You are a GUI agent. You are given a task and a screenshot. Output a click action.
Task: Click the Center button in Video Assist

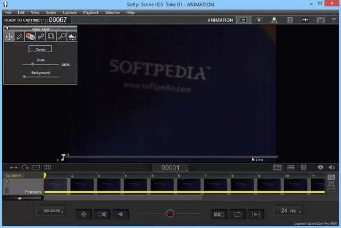(x=40, y=49)
